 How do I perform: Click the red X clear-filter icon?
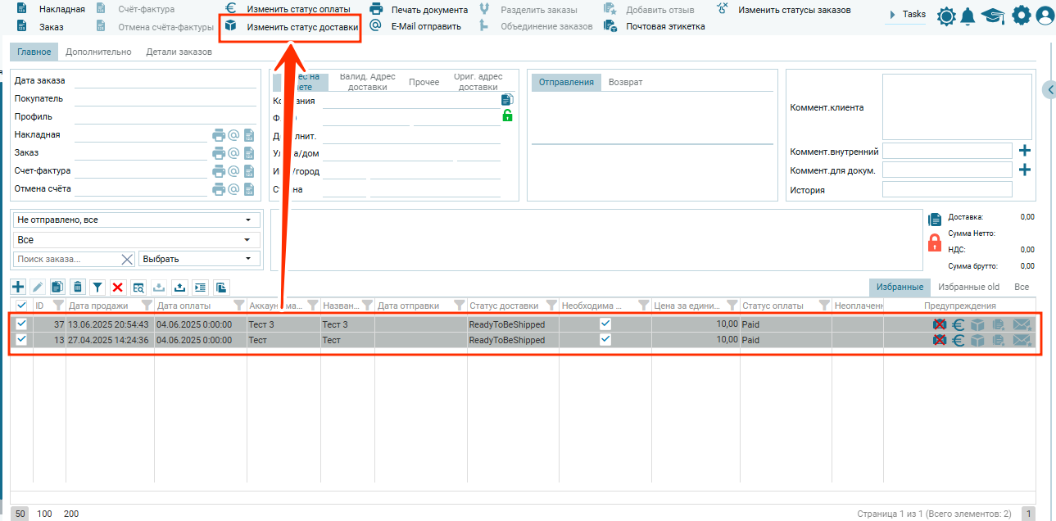click(x=118, y=287)
